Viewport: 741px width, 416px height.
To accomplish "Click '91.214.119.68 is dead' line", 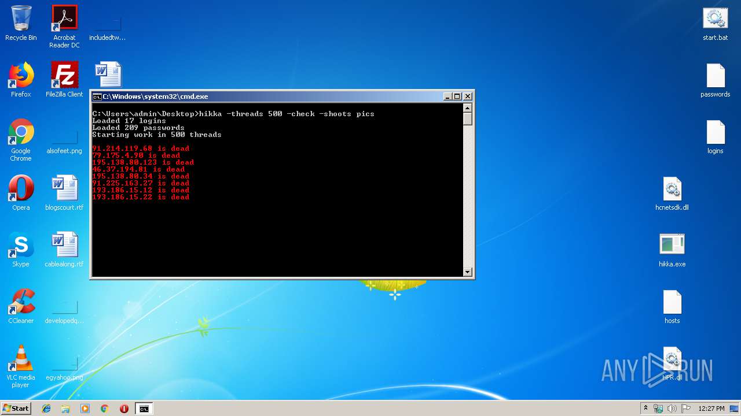I will 141,148.
